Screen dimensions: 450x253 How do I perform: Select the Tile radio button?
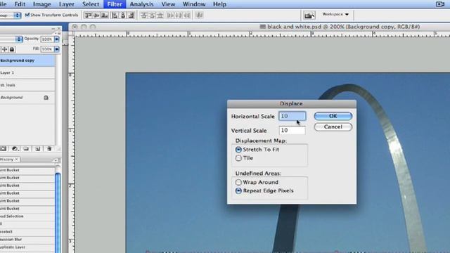pos(238,158)
